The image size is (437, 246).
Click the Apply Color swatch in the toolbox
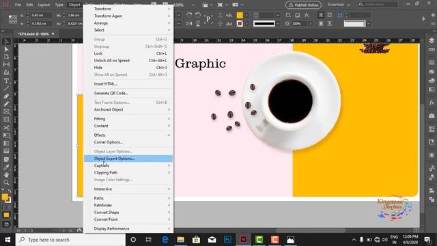(6, 215)
